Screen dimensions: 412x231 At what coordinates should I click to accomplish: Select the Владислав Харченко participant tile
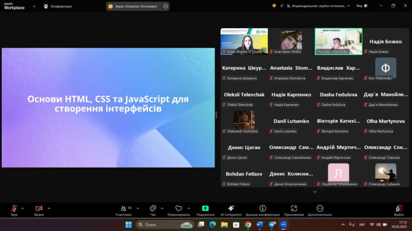[338, 68]
